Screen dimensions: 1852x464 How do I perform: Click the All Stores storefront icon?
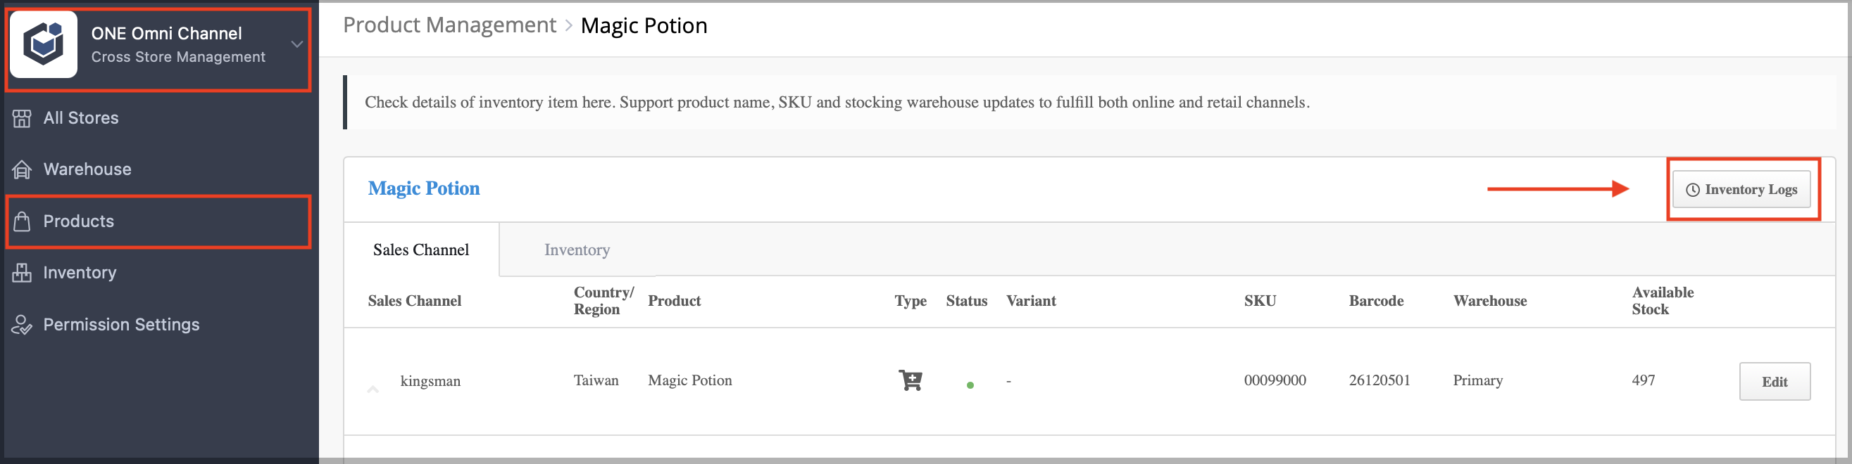tap(22, 118)
